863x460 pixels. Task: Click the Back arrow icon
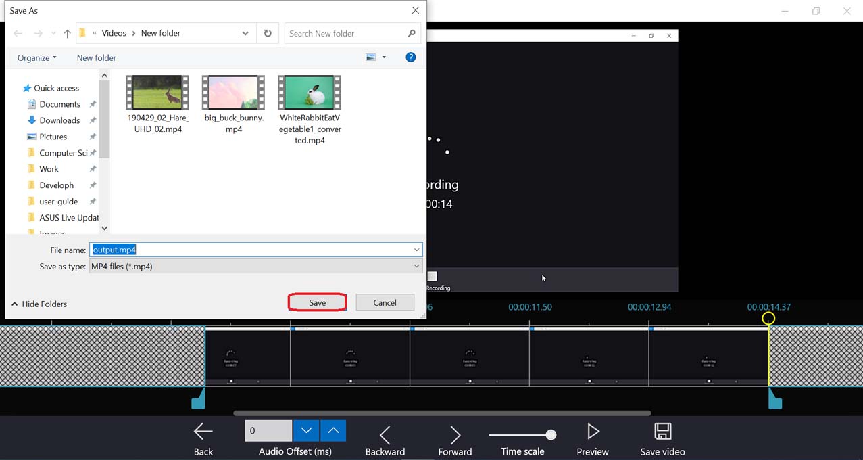coord(203,432)
